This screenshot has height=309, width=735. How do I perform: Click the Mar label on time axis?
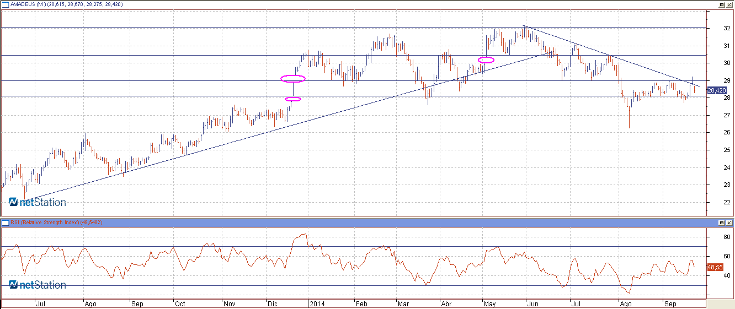pyautogui.click(x=404, y=303)
